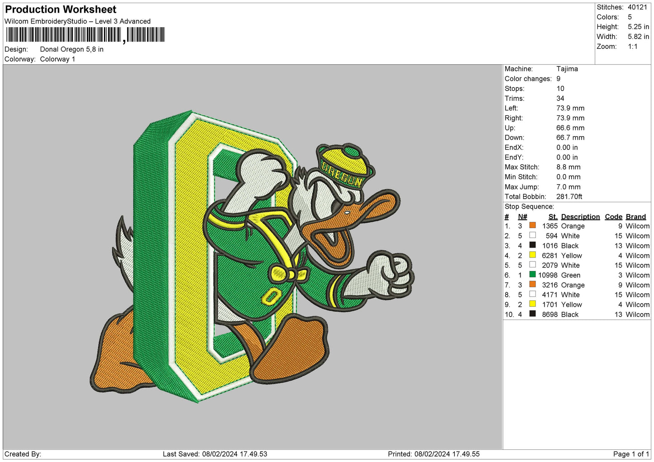654x462 pixels.
Task: Click the Total Bobbin value '281.70ft'
Action: tap(569, 197)
